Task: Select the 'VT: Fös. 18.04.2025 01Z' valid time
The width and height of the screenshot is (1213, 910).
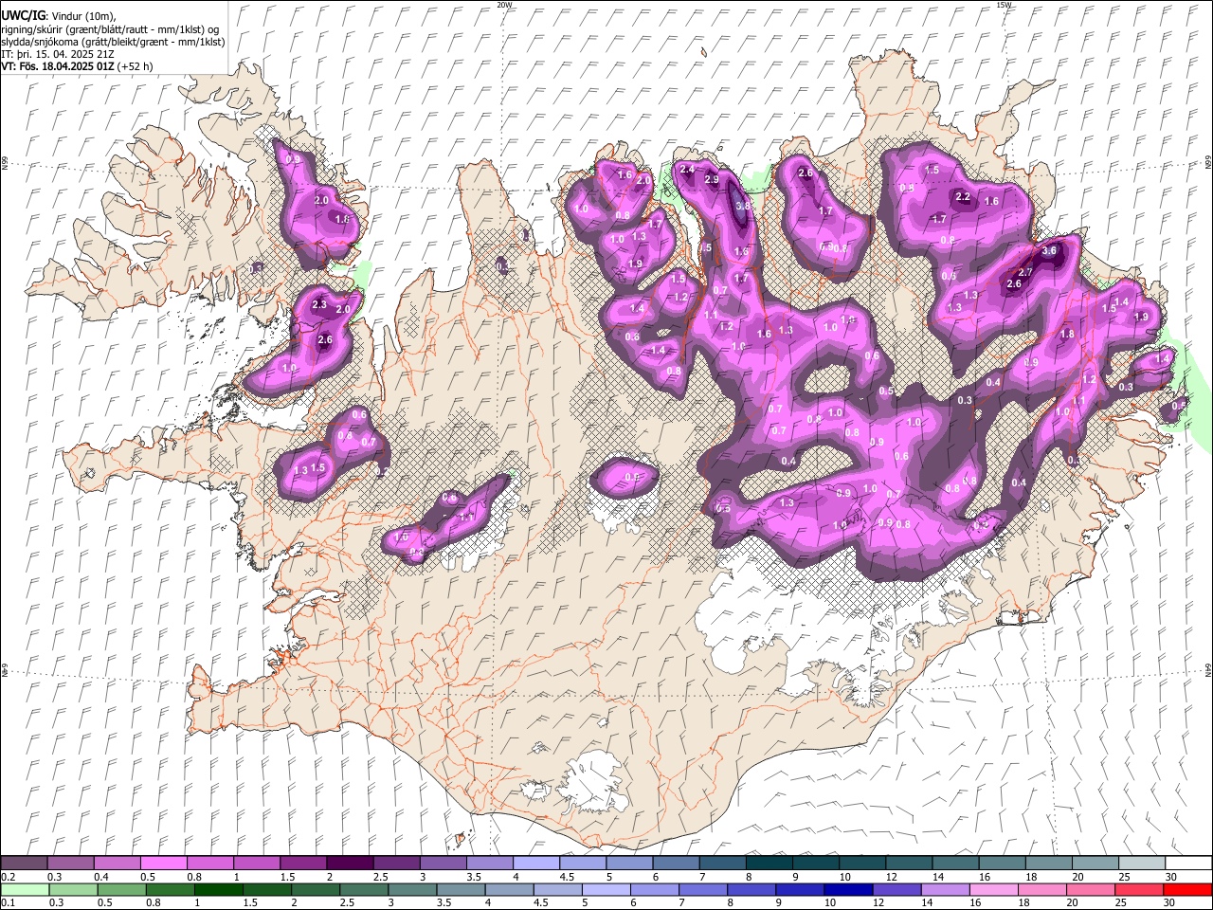Action: (59, 66)
